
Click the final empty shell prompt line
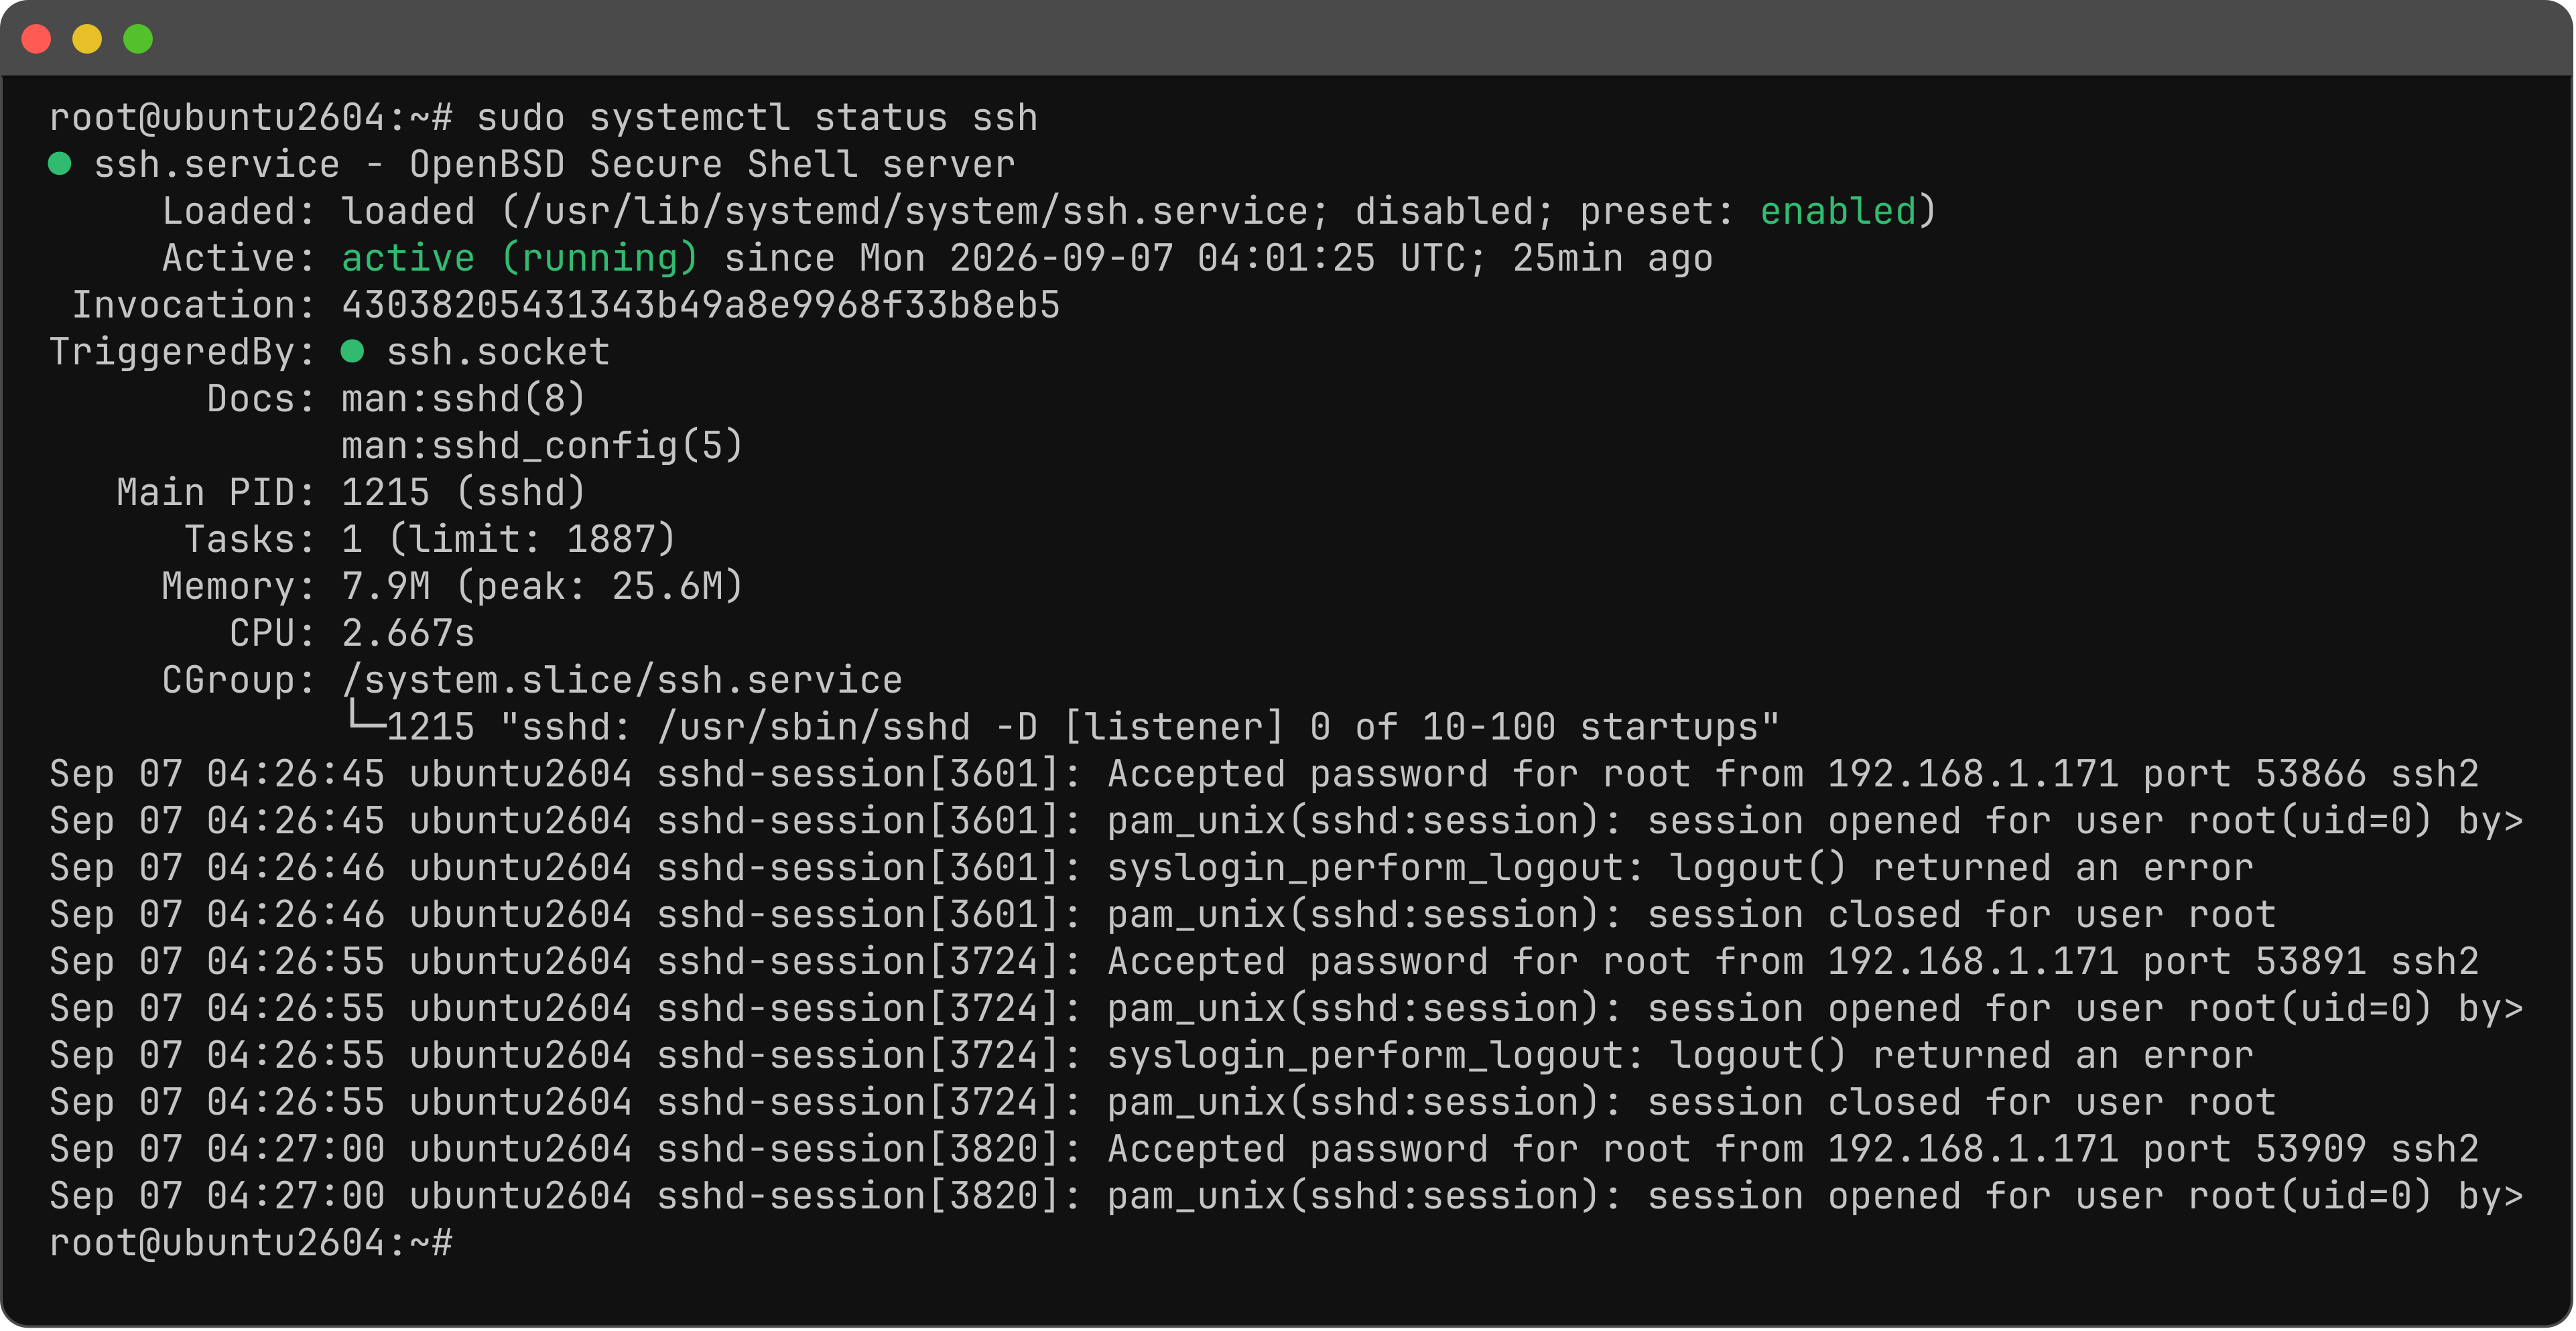coord(251,1243)
